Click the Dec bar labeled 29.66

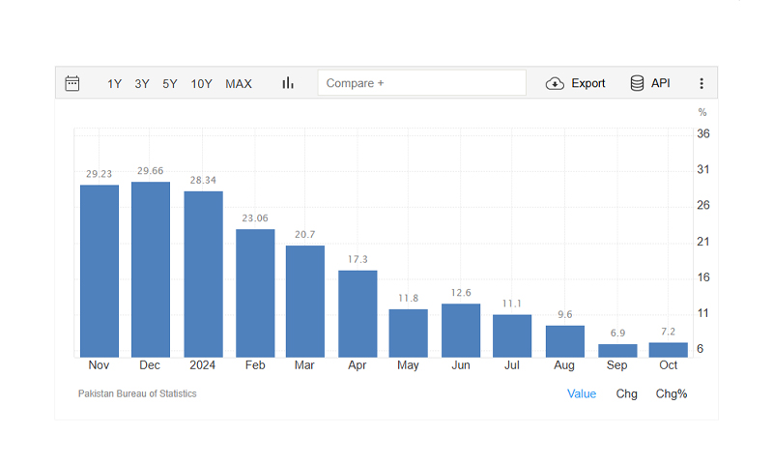pyautogui.click(x=151, y=270)
